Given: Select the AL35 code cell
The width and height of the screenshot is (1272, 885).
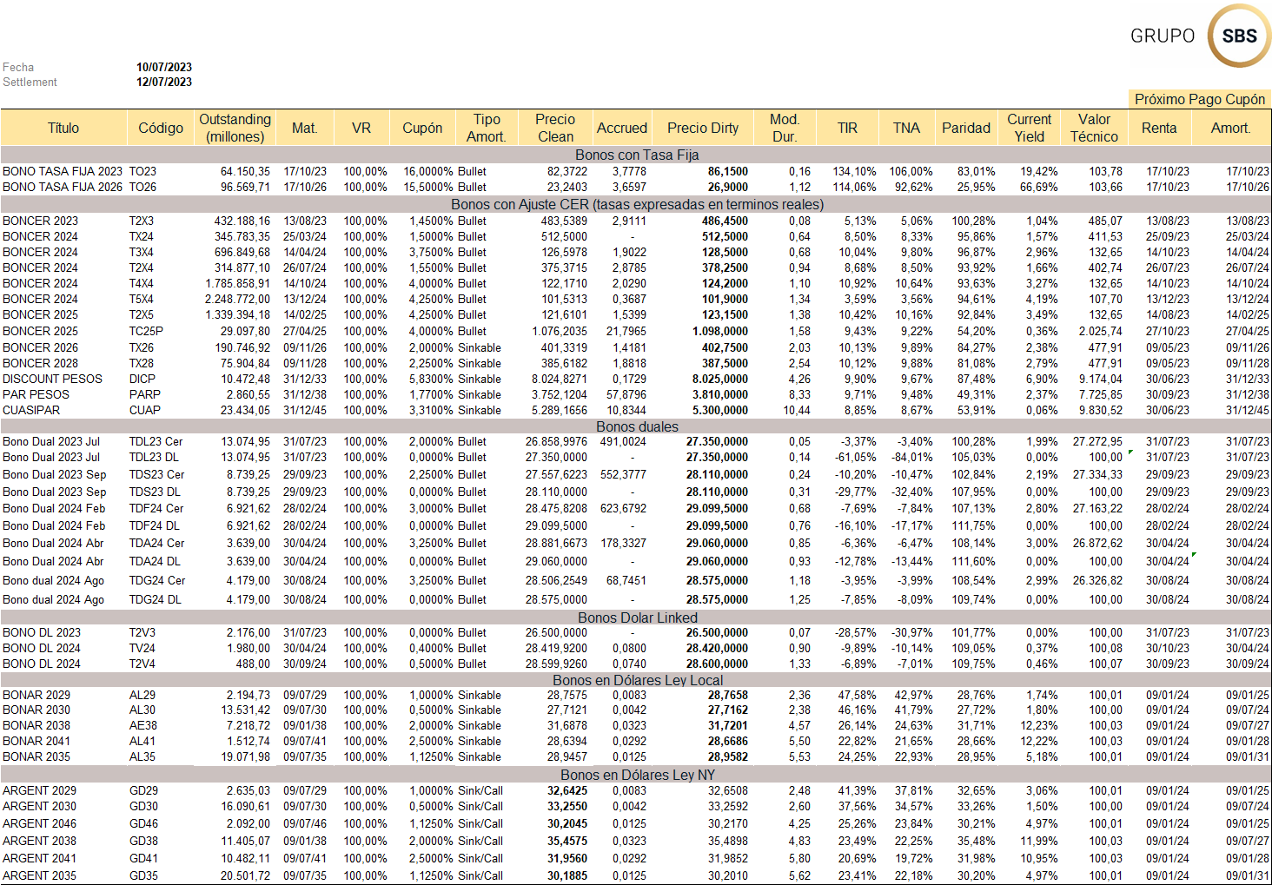Looking at the screenshot, I should point(142,756).
